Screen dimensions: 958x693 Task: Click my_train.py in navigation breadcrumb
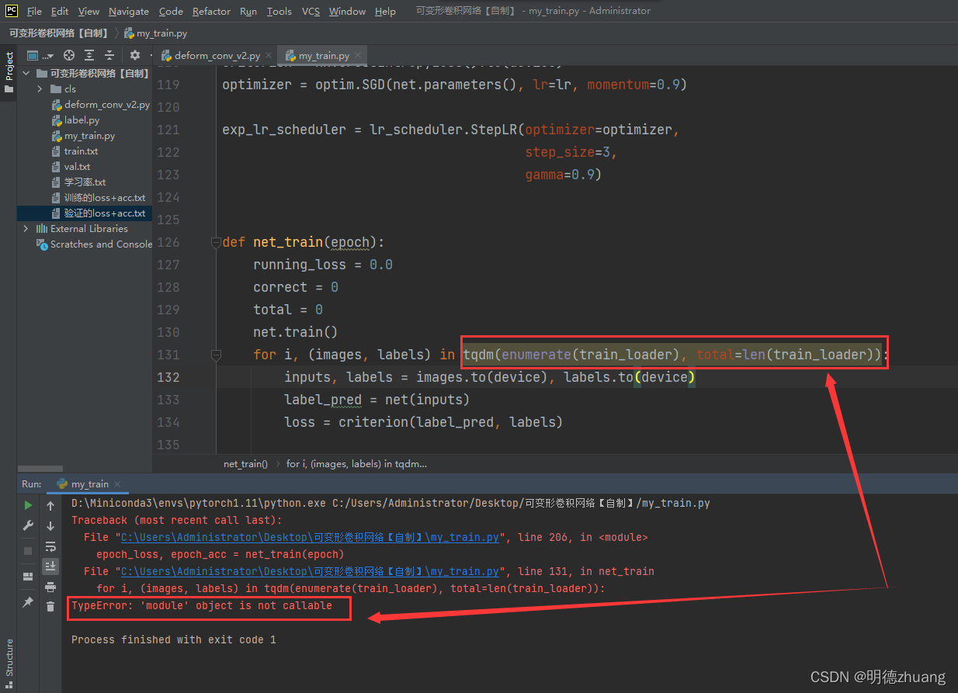pyautogui.click(x=155, y=33)
